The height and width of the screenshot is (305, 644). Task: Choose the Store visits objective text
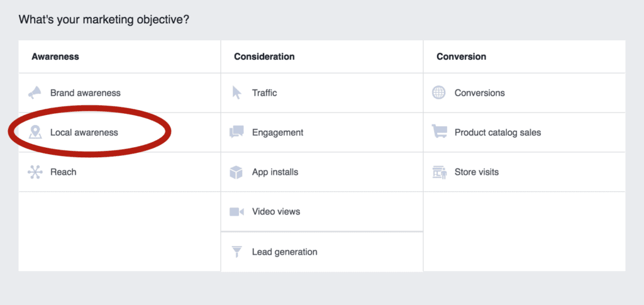tap(476, 172)
